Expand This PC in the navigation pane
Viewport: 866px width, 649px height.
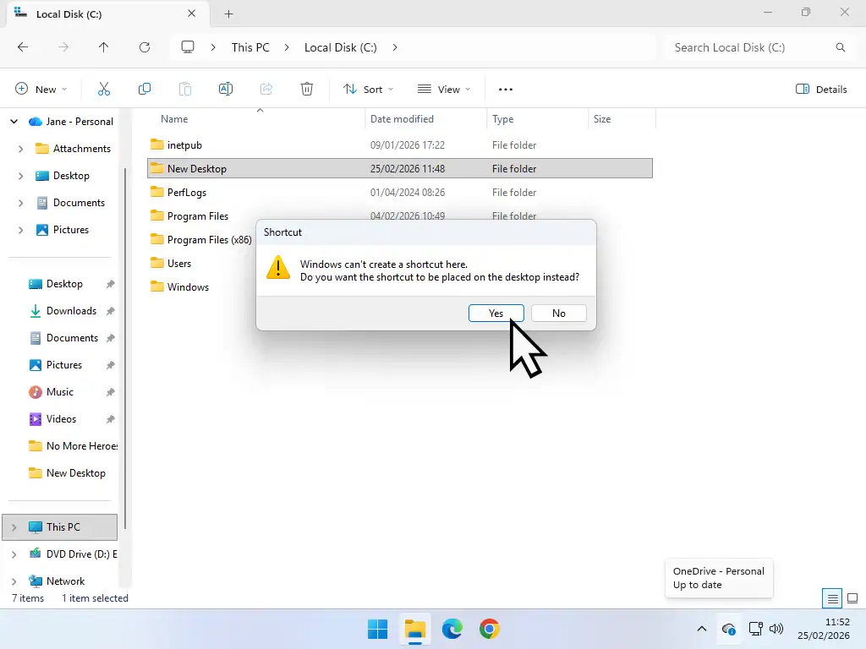click(x=15, y=526)
